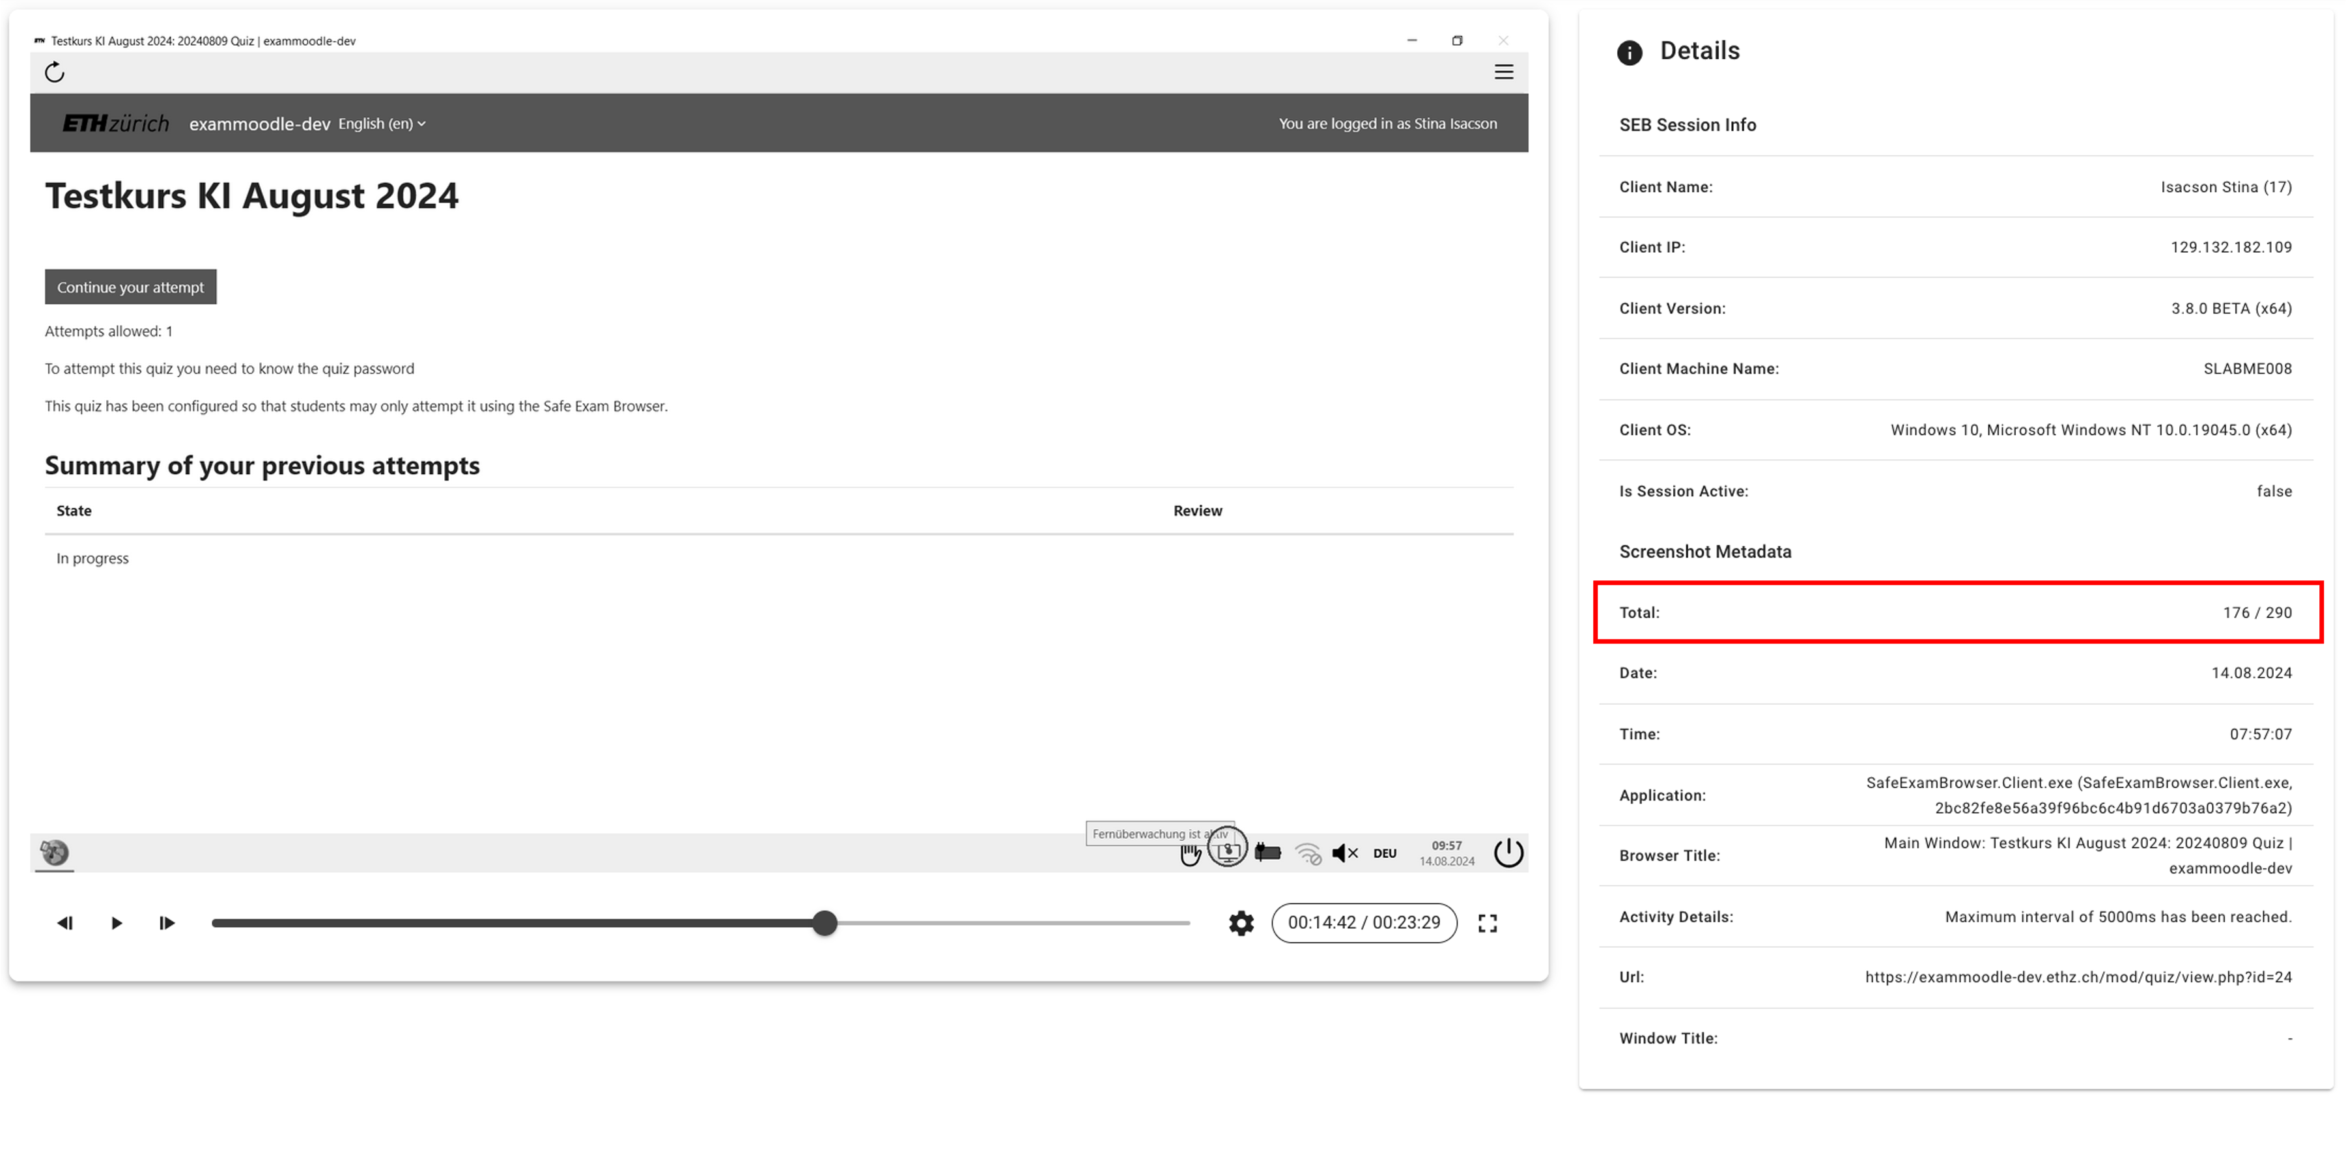
Task: Open the English (en) language dropdown
Action: 382,124
